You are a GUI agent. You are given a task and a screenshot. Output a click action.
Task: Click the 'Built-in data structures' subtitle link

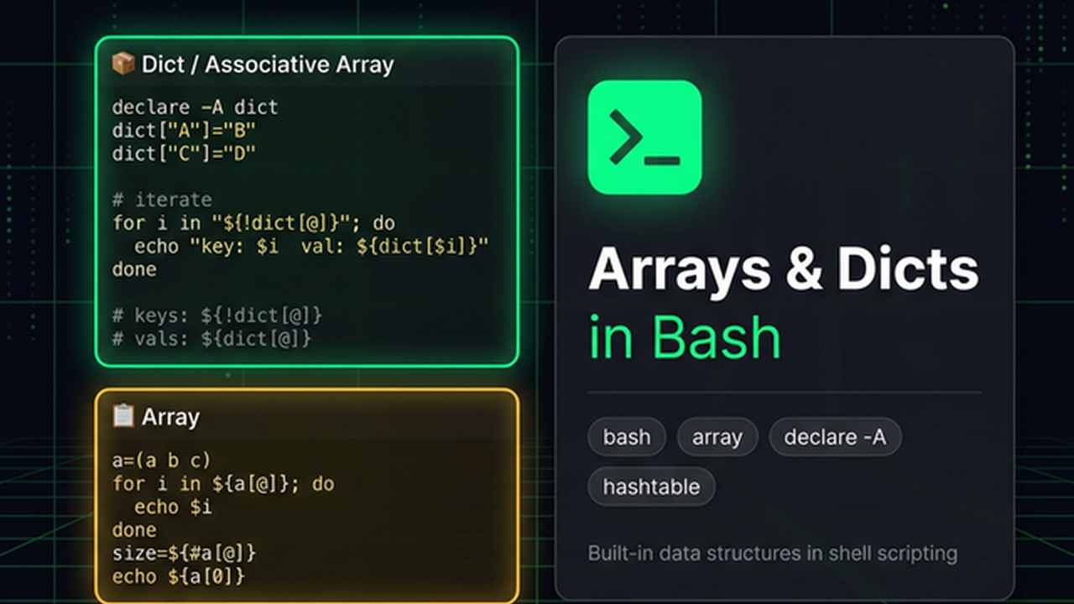pos(772,553)
